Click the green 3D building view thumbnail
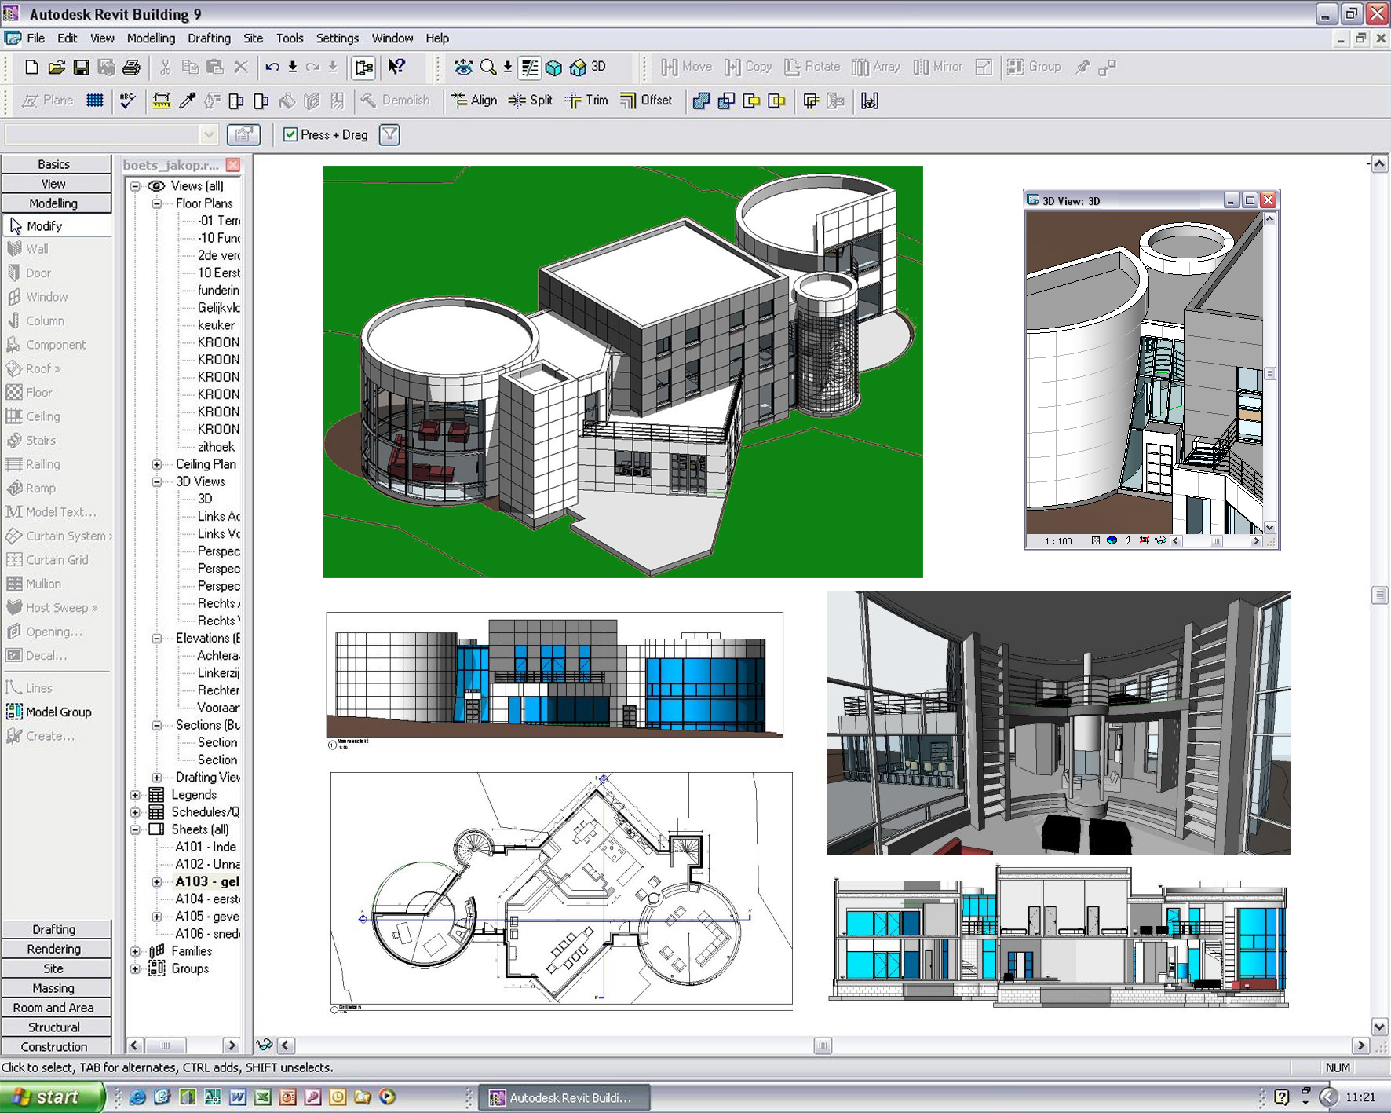Image resolution: width=1391 pixels, height=1113 pixels. point(622,372)
